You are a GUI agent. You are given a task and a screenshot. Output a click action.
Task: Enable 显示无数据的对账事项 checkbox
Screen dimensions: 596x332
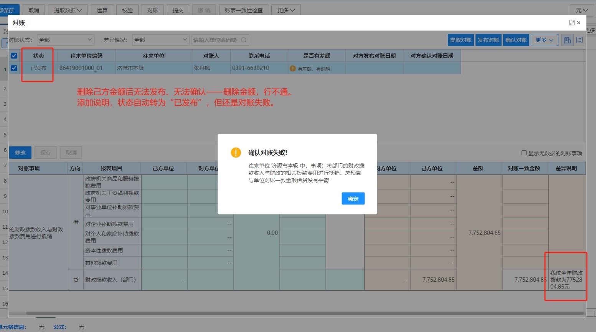[x=524, y=153]
